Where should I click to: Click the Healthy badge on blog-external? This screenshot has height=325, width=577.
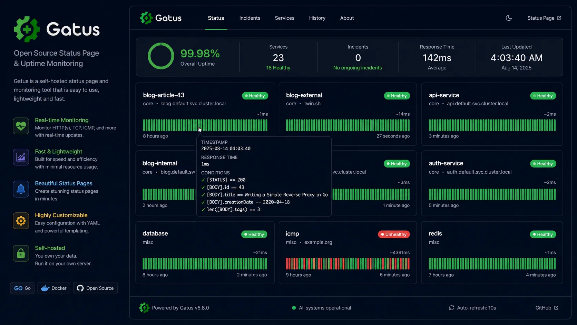tap(397, 96)
